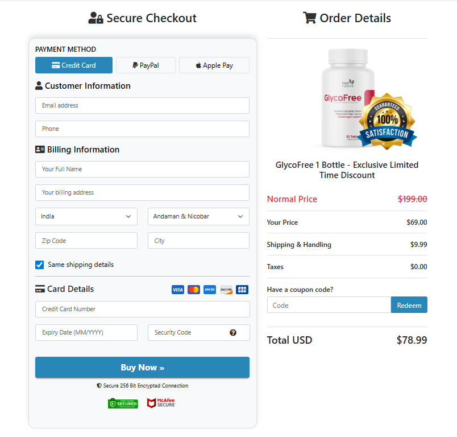Select the Visa card icon

pyautogui.click(x=177, y=290)
